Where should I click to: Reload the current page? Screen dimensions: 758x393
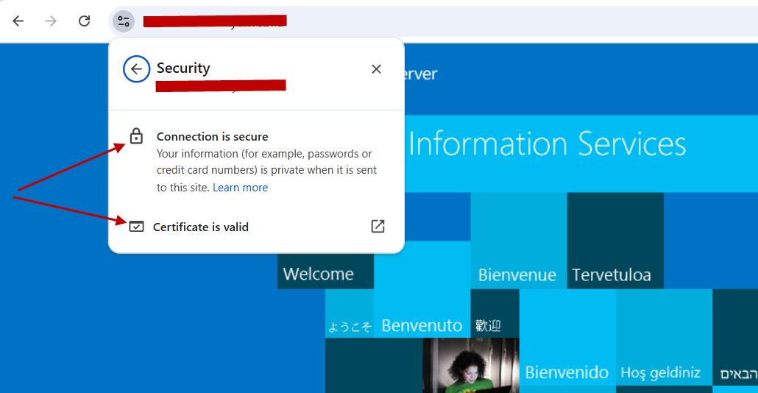[84, 21]
